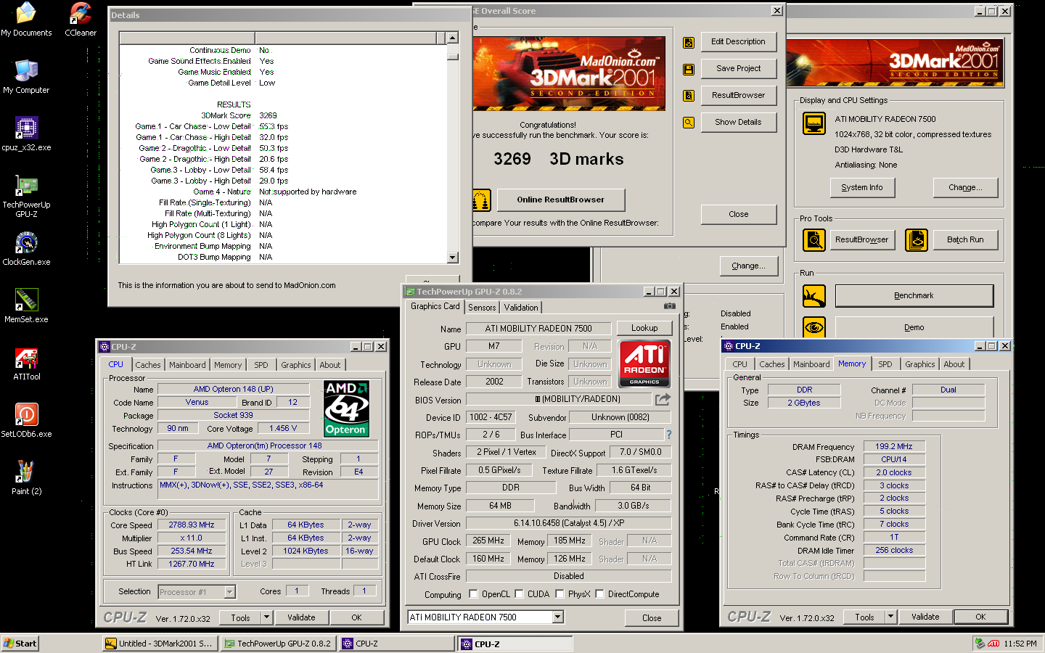Click the Lookup button in GPU-Z
The image size is (1045, 653).
644,328
